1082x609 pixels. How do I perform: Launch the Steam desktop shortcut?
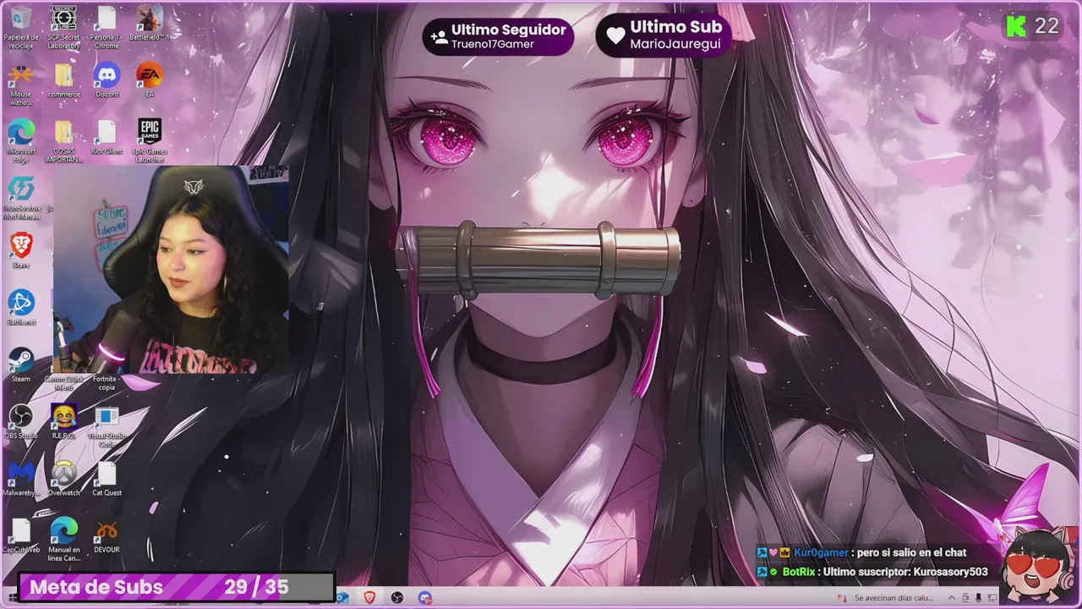(x=21, y=365)
